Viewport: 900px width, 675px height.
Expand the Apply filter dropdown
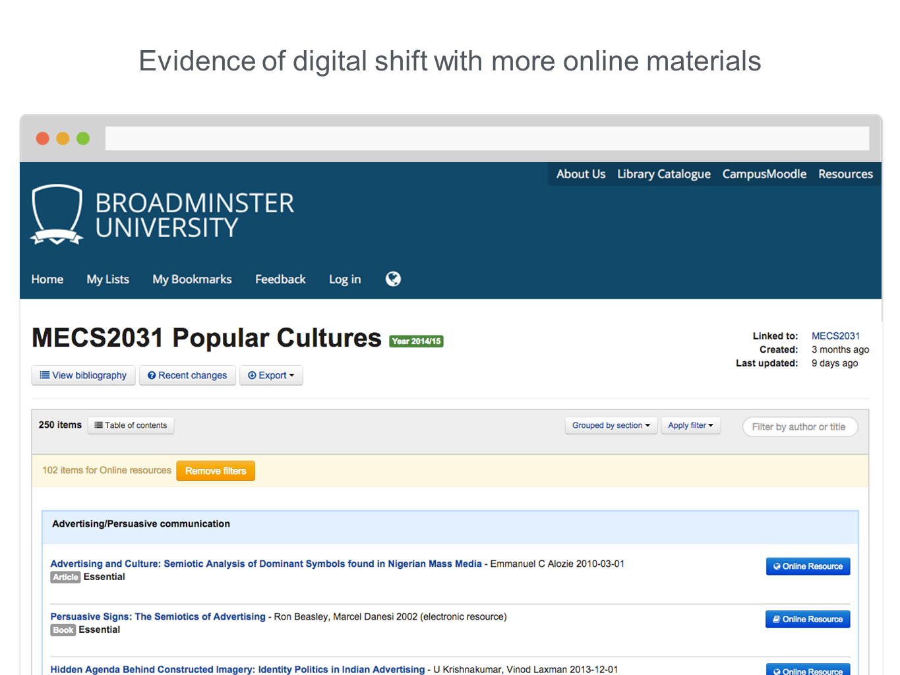[690, 426]
